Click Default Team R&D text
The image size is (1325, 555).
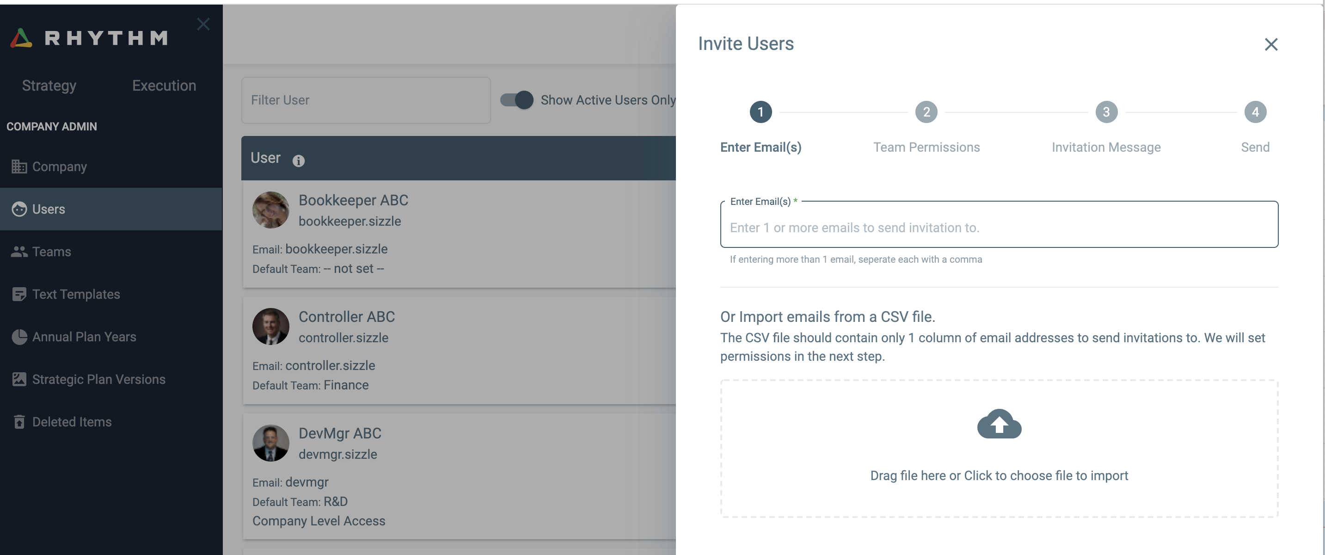click(300, 501)
